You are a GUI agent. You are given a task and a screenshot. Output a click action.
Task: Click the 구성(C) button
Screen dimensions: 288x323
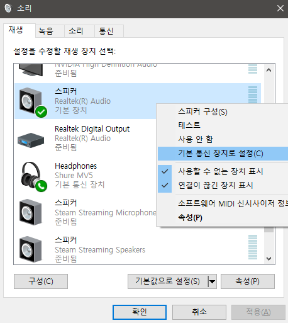point(41,281)
